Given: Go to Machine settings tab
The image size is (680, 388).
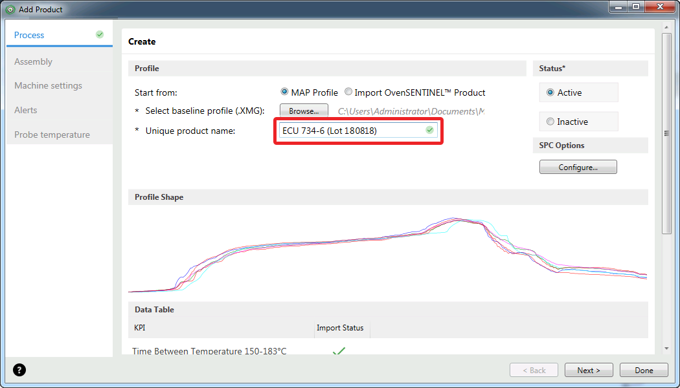Looking at the screenshot, I should tap(60, 86).
